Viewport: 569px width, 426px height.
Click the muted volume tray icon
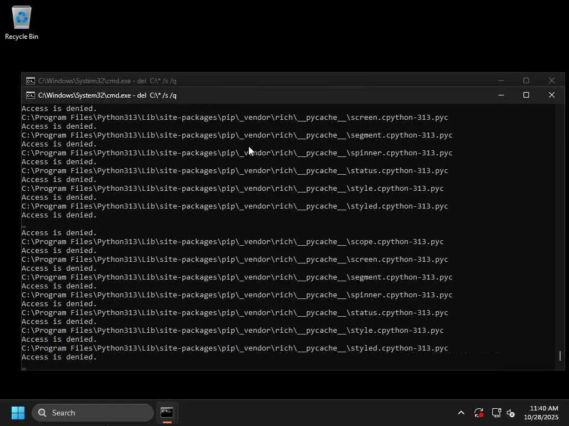pos(511,413)
